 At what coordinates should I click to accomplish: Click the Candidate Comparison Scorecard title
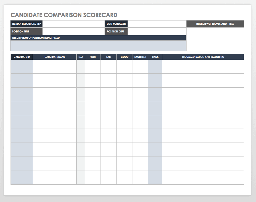point(64,15)
